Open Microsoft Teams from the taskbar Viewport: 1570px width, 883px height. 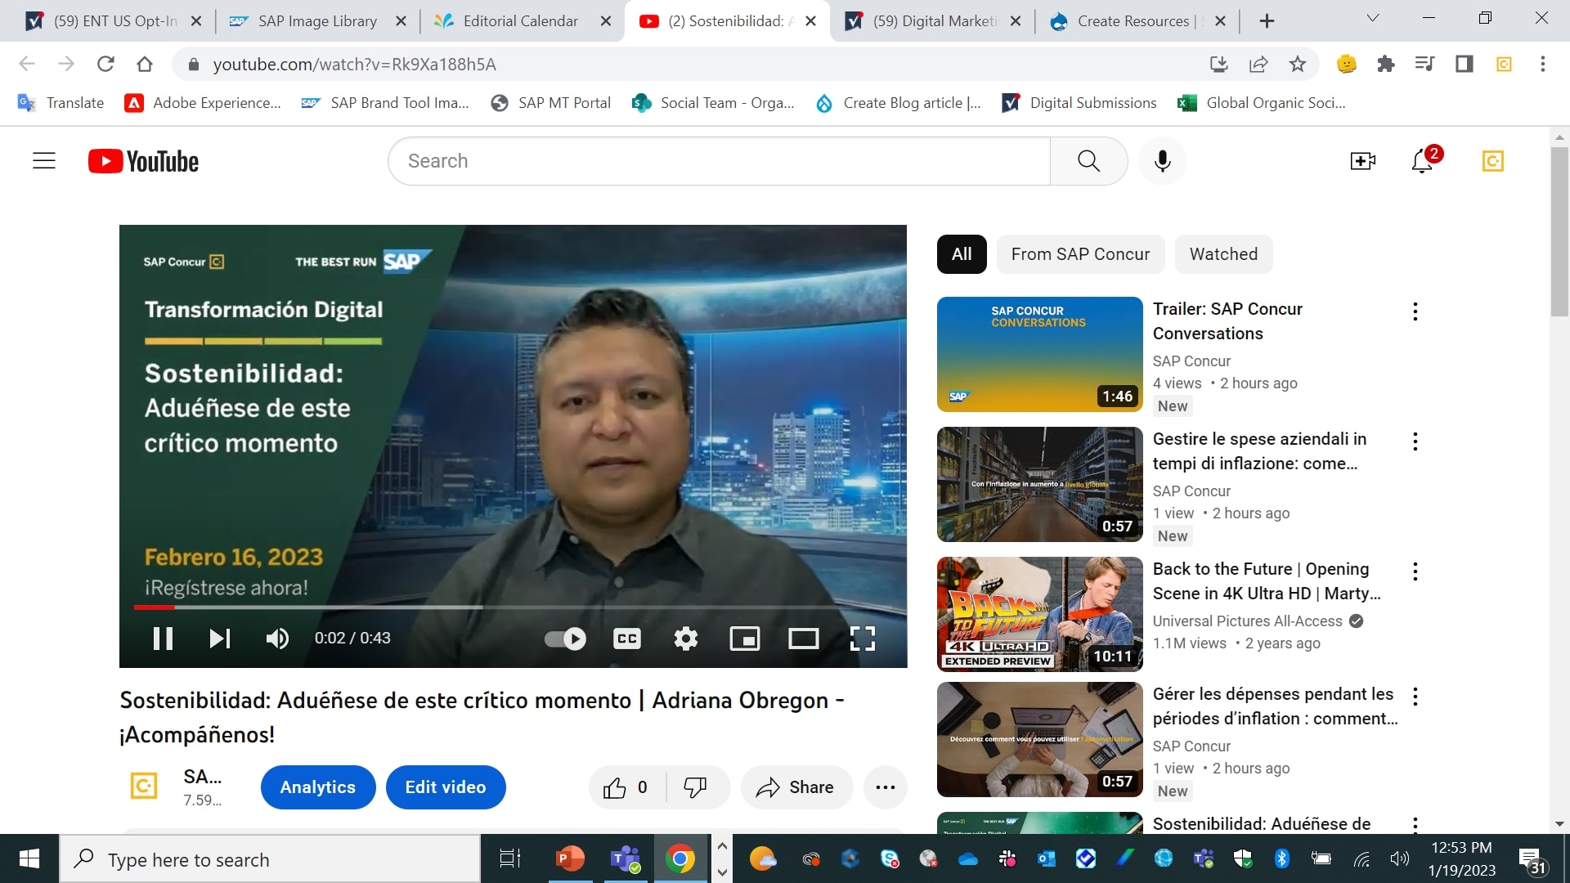pos(626,858)
